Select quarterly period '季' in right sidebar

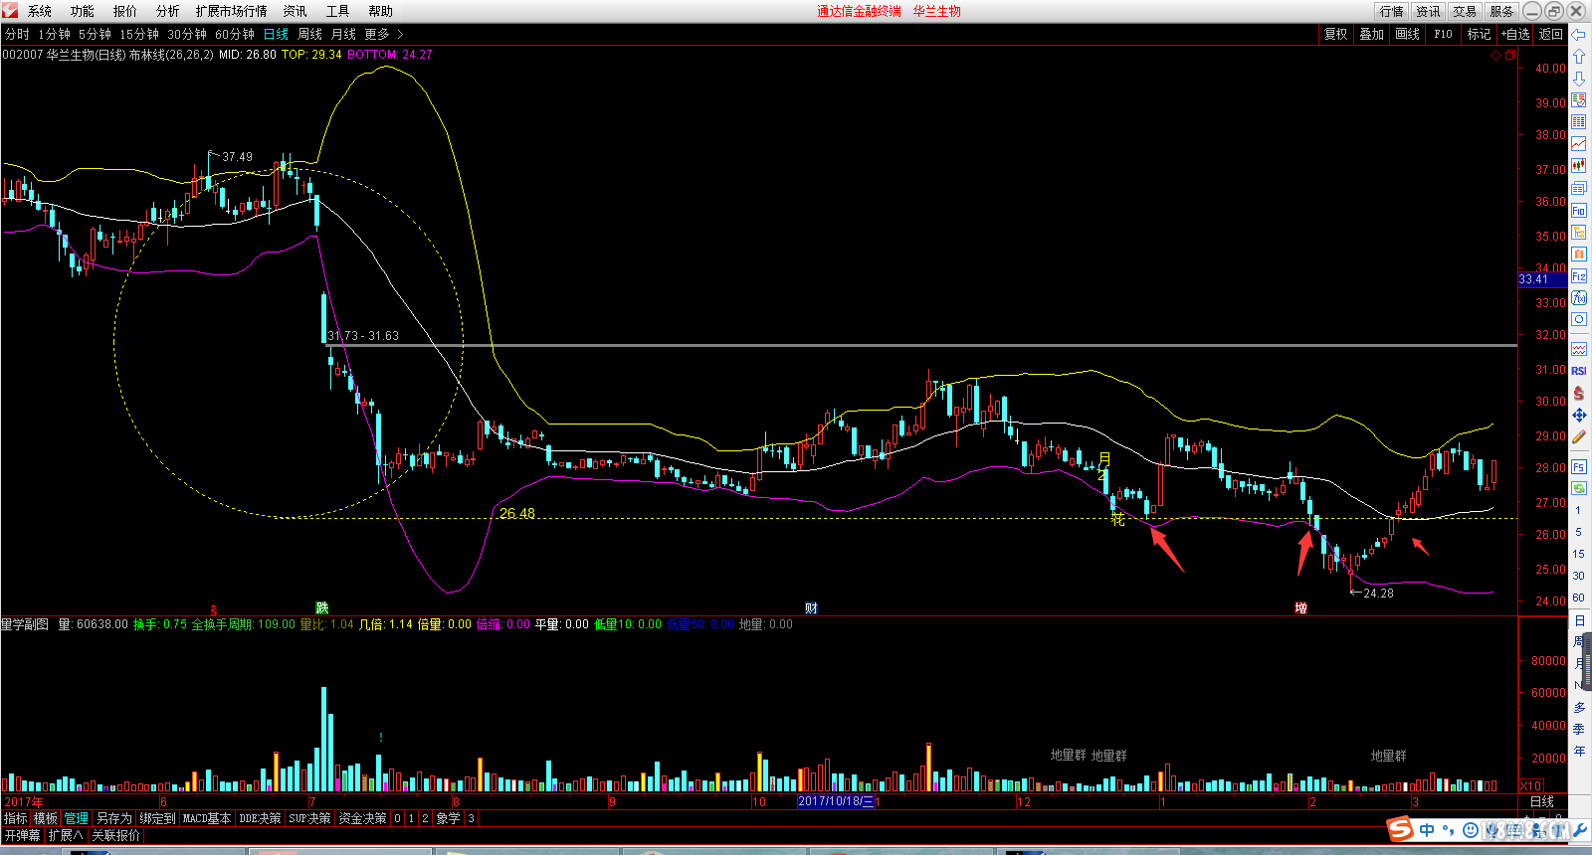point(1578,729)
